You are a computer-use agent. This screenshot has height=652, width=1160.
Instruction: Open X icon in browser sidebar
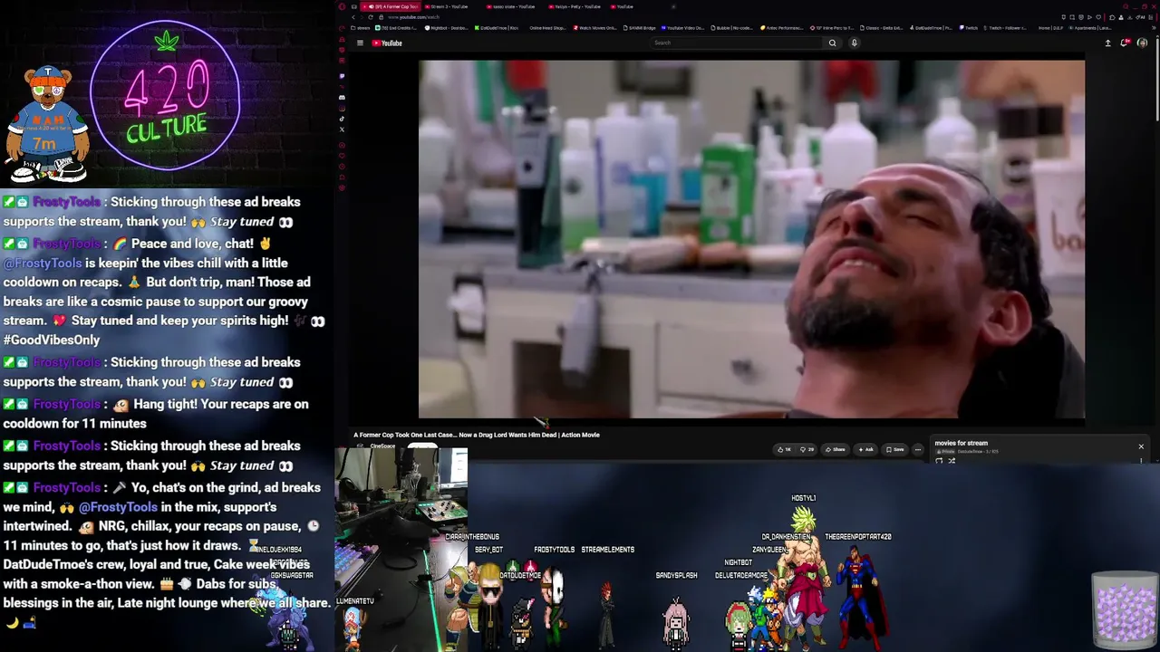pos(342,129)
